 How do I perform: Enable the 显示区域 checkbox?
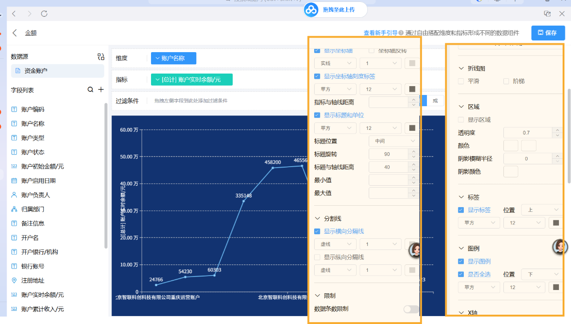pos(461,120)
